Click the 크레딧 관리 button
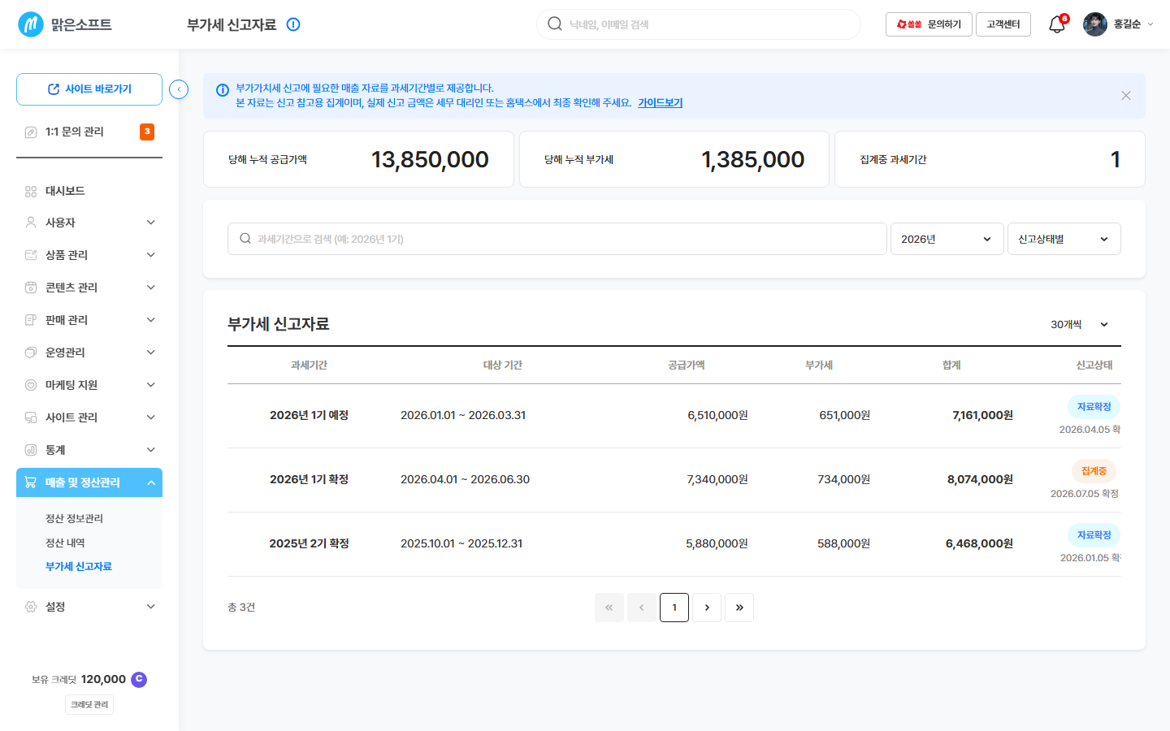This screenshot has width=1170, height=731. pos(89,704)
